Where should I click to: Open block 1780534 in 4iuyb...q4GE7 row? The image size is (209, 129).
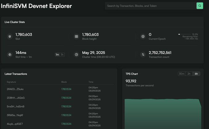click(66, 124)
